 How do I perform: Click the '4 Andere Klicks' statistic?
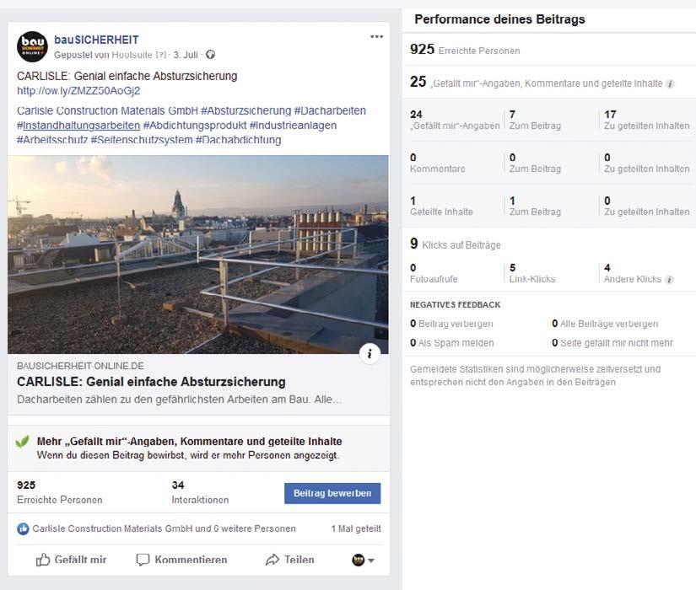click(633, 273)
